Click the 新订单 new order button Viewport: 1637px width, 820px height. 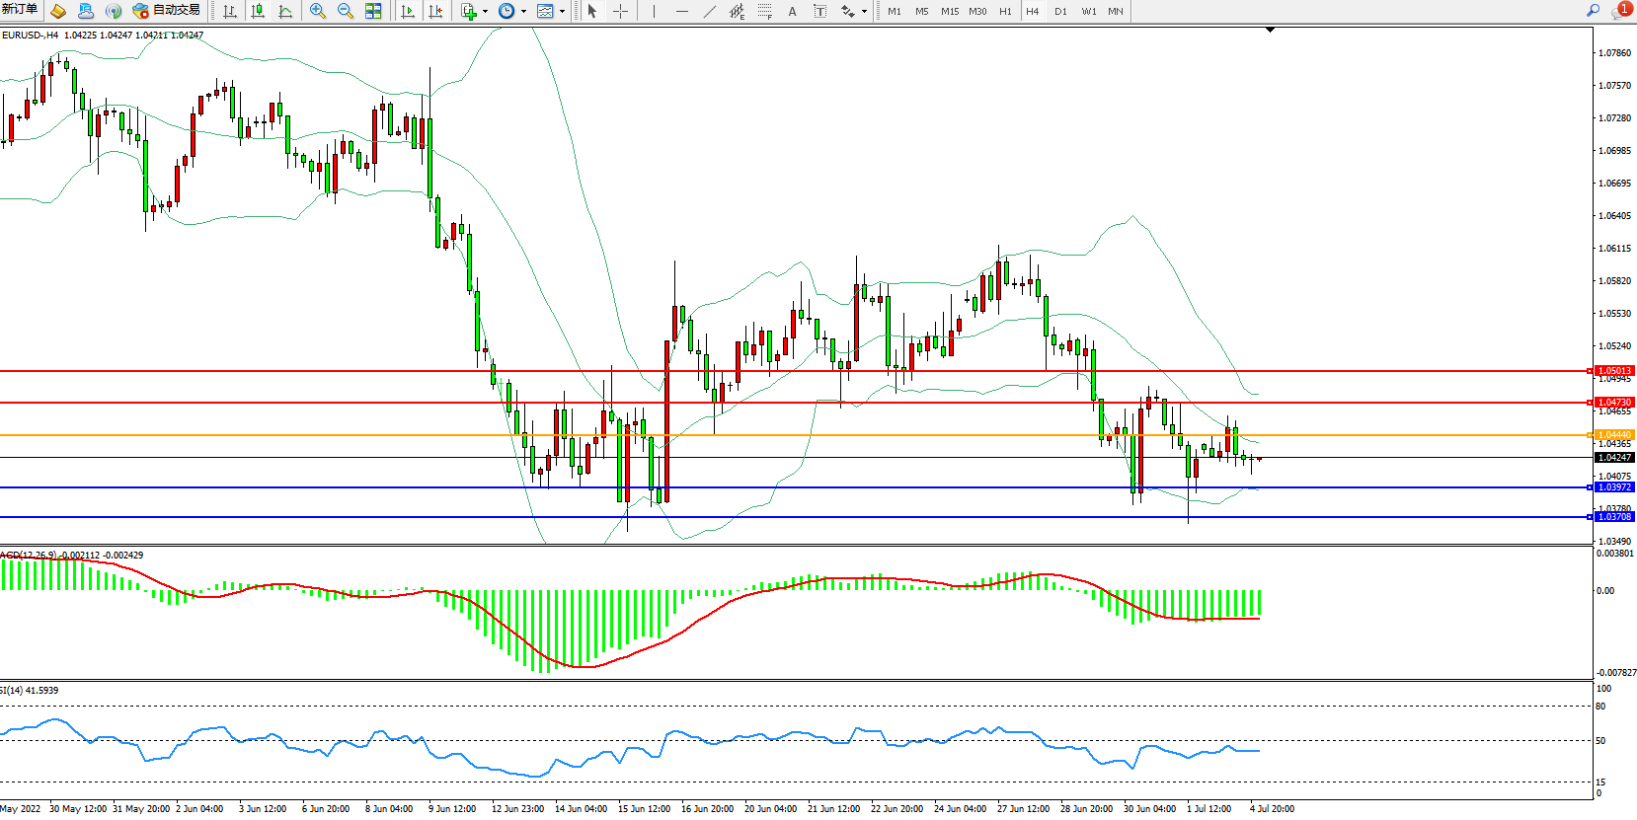(x=20, y=10)
